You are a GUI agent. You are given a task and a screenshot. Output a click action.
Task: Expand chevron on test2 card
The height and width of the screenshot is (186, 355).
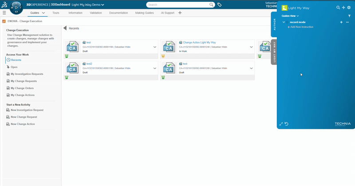pyautogui.click(x=155, y=68)
